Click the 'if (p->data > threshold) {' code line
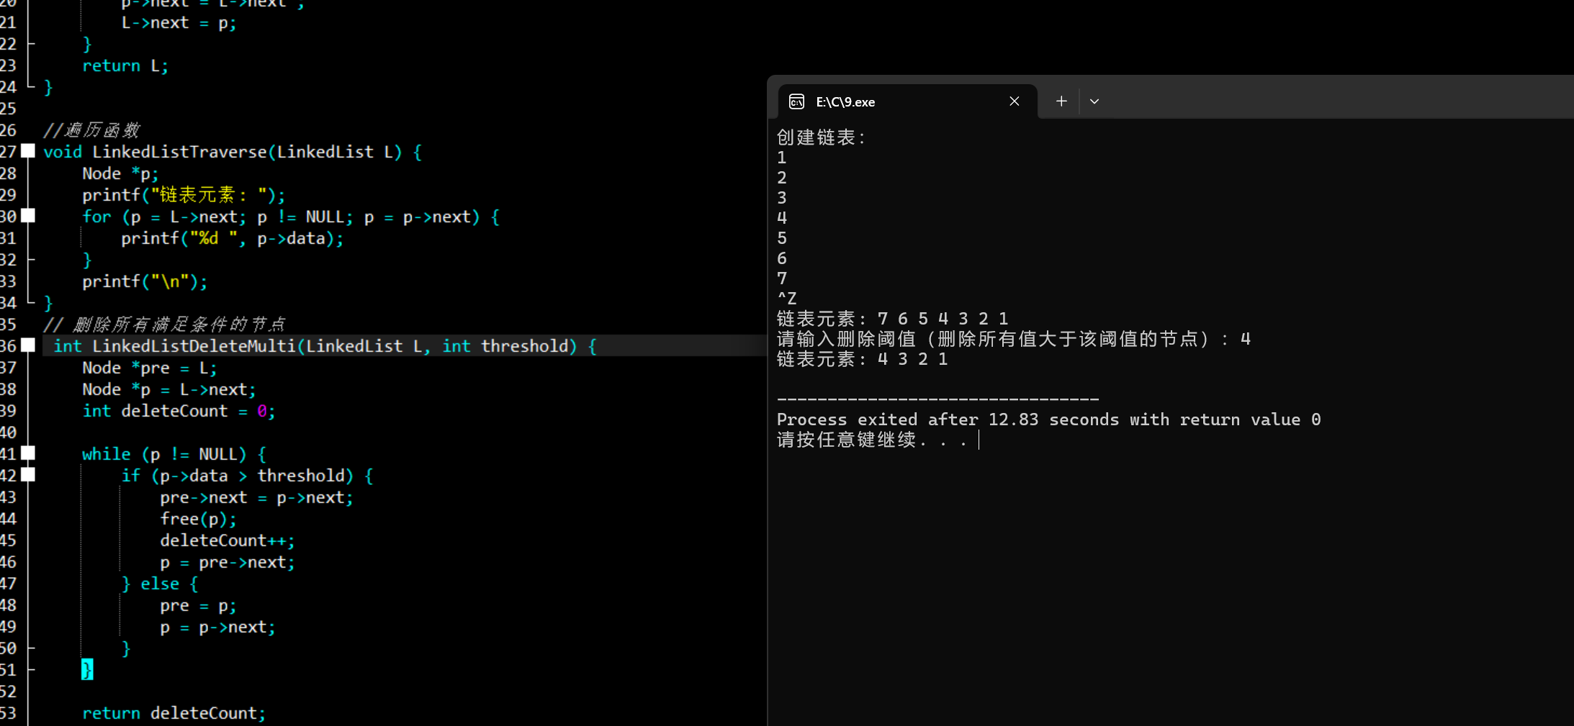Viewport: 1574px width, 726px height. pos(247,476)
